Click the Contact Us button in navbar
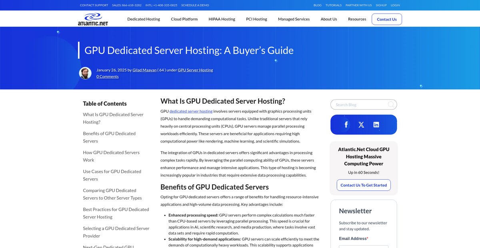The image size is (480, 248). click(x=387, y=19)
